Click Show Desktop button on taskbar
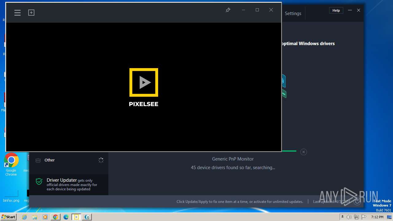Screen dimensions: 393x221 pyautogui.click(x=390, y=217)
